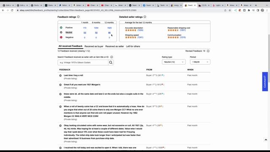
Task: Switch to the Left for others tab
Action: click(x=133, y=46)
